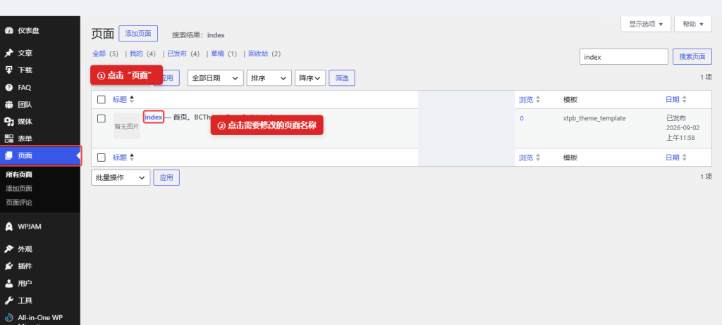722x325 pixels.
Task: Filter by 全部 pages link
Action: coord(99,53)
